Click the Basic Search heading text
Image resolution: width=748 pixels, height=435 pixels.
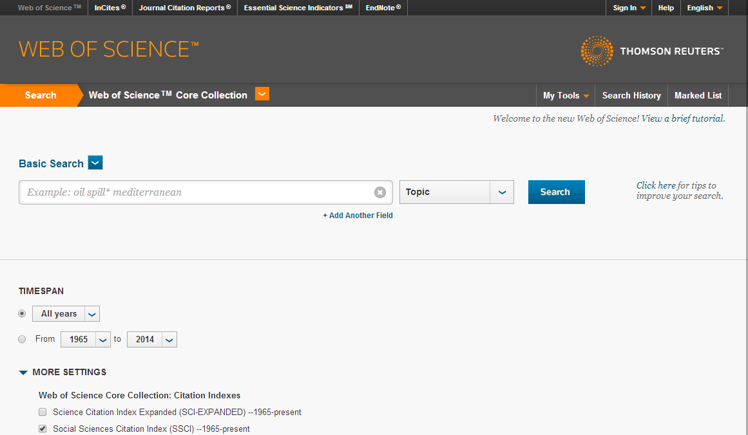pyautogui.click(x=51, y=163)
